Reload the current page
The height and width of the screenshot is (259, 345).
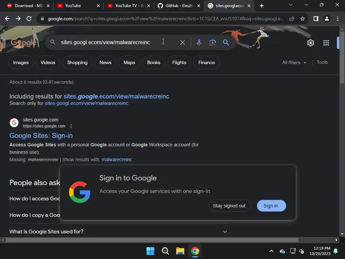(x=29, y=19)
